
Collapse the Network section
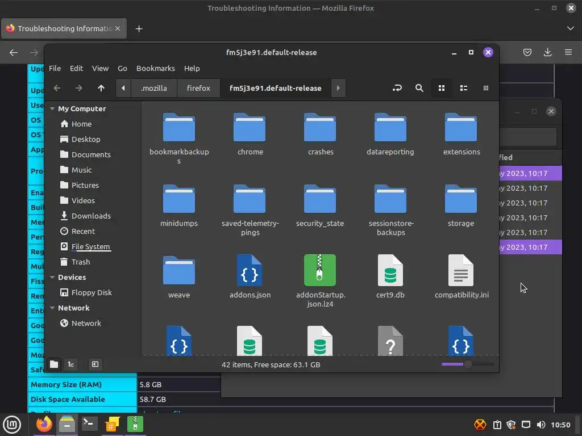pos(52,308)
